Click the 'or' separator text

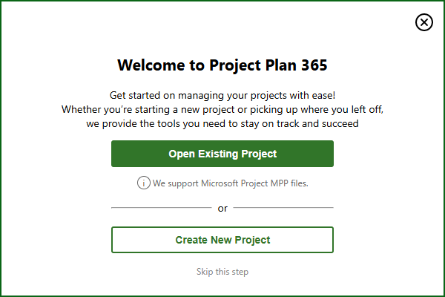(222, 209)
